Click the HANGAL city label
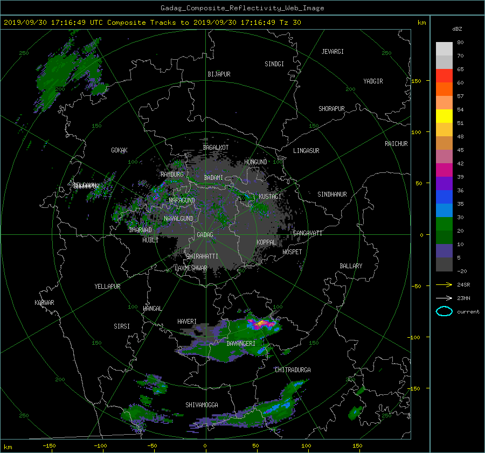Image resolution: width=485 pixels, height=453 pixels. [152, 309]
